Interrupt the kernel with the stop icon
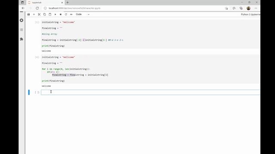This screenshot has width=275, height=154. (61, 14)
